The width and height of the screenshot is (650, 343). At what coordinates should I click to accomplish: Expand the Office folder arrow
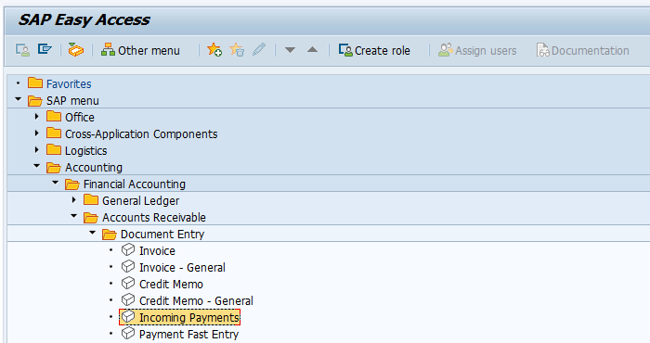click(36, 117)
